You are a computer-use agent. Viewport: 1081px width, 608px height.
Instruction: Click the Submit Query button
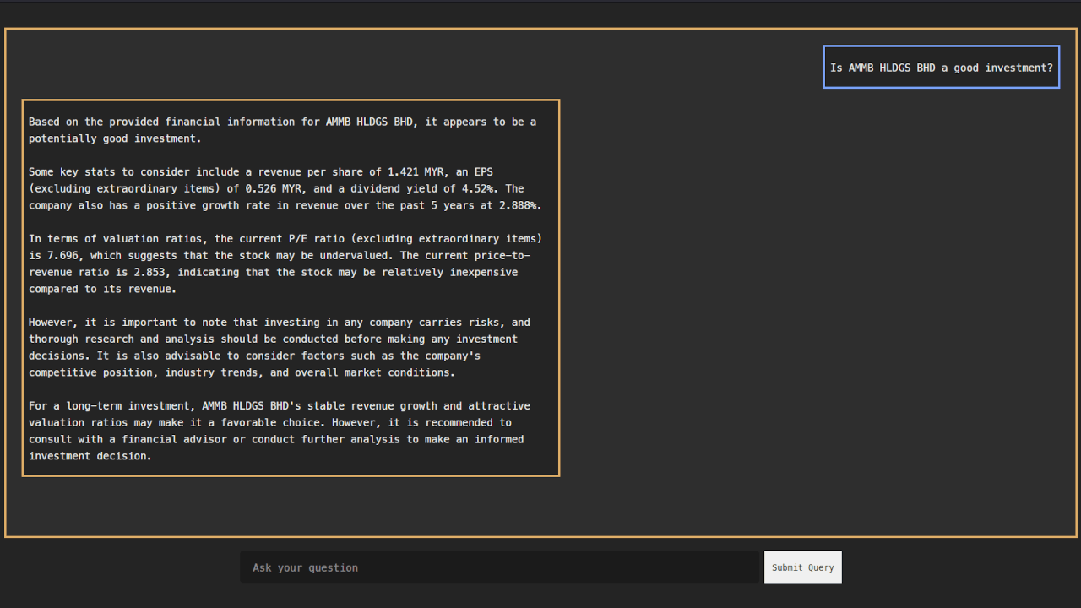point(803,567)
